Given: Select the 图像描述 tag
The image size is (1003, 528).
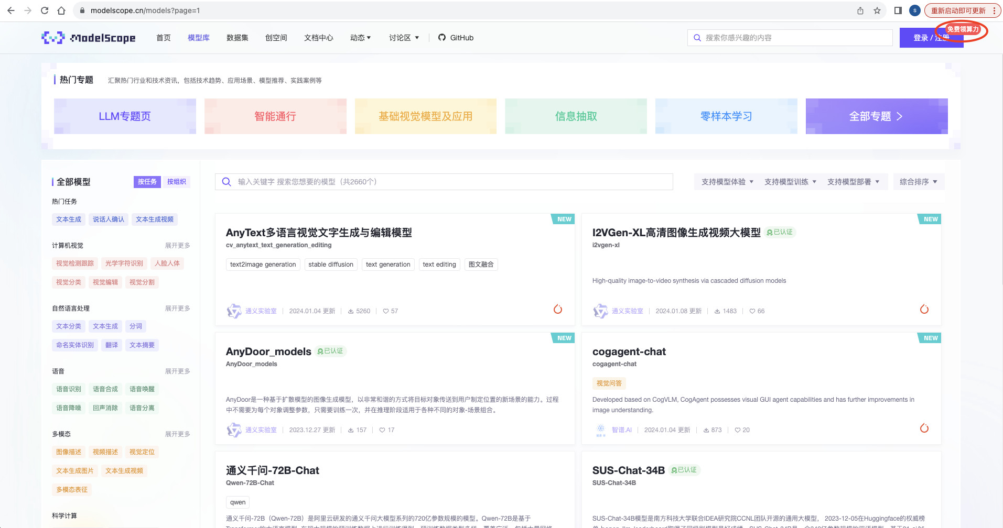Looking at the screenshot, I should 69,452.
